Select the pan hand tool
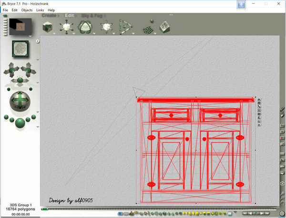Viewport: 286px width, 218px height. (283, 203)
